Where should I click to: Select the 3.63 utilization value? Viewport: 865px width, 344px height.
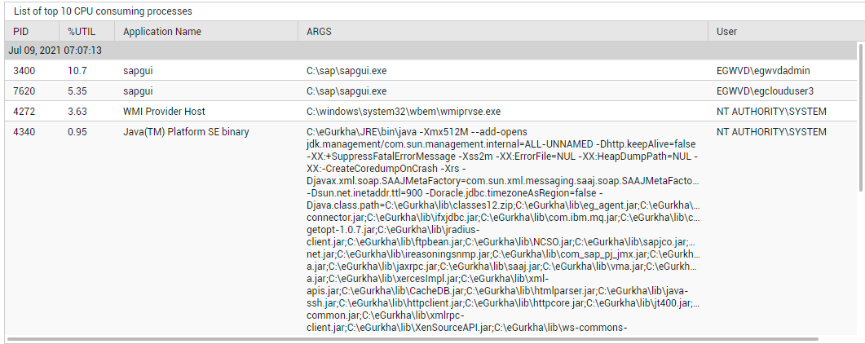click(x=77, y=112)
